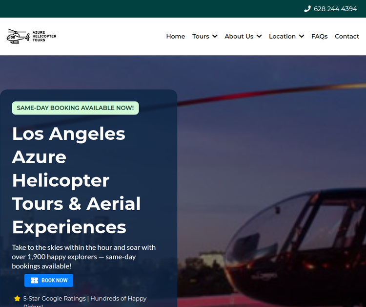Click the phone handset icon
Viewport: 366px width, 307px height.
tap(307, 9)
